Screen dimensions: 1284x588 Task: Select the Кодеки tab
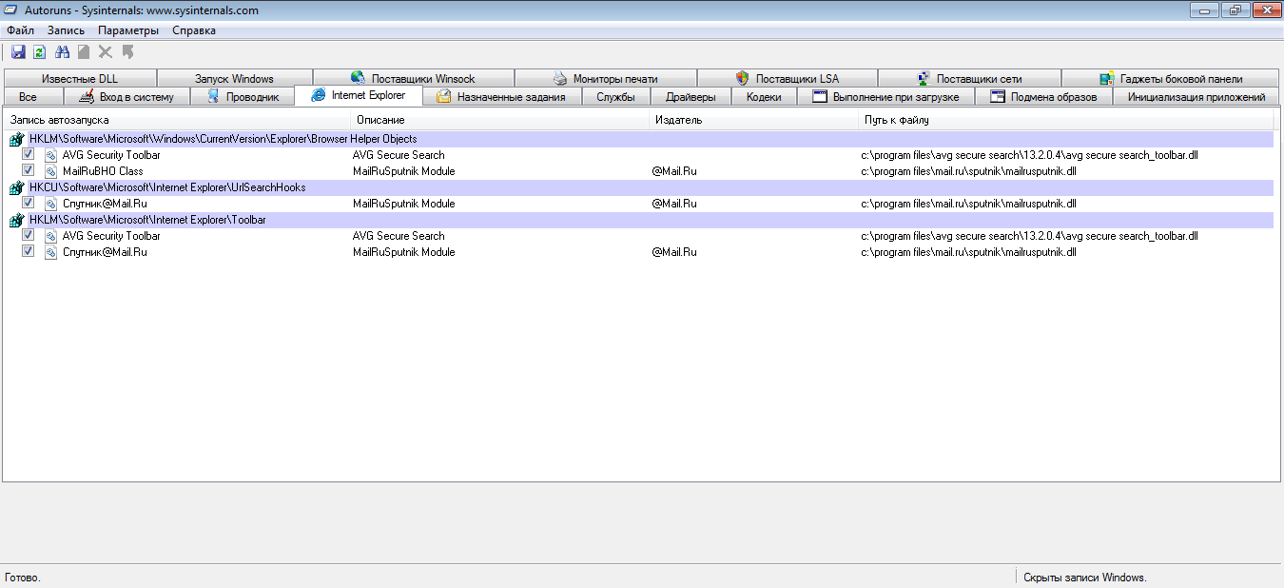(x=764, y=97)
